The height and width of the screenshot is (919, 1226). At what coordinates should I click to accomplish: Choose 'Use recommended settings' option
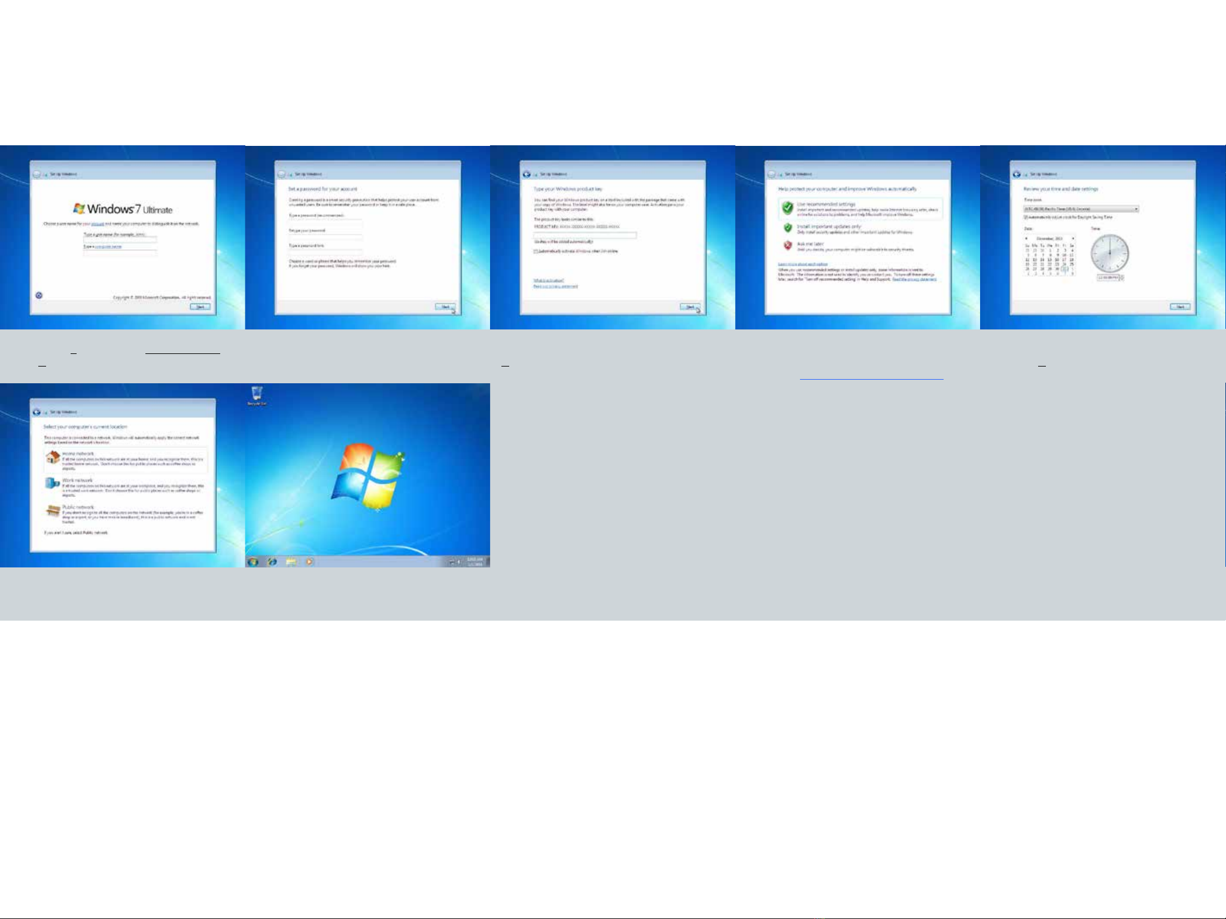click(861, 209)
